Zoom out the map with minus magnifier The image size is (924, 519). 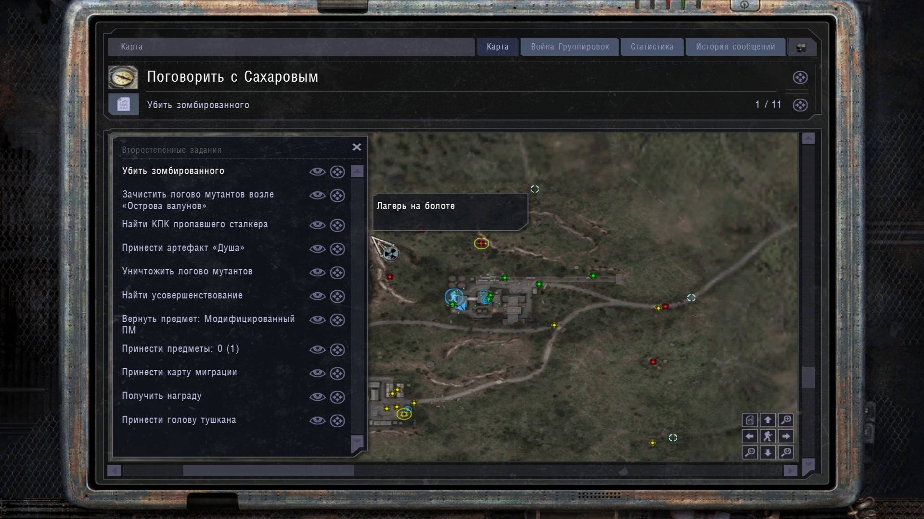tap(750, 452)
